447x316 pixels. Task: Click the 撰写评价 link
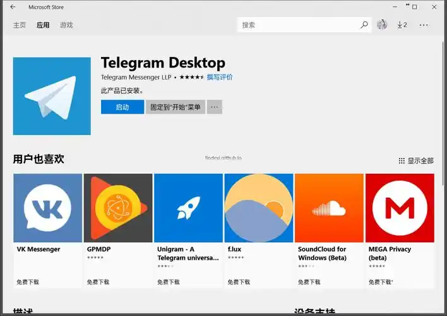pyautogui.click(x=220, y=77)
